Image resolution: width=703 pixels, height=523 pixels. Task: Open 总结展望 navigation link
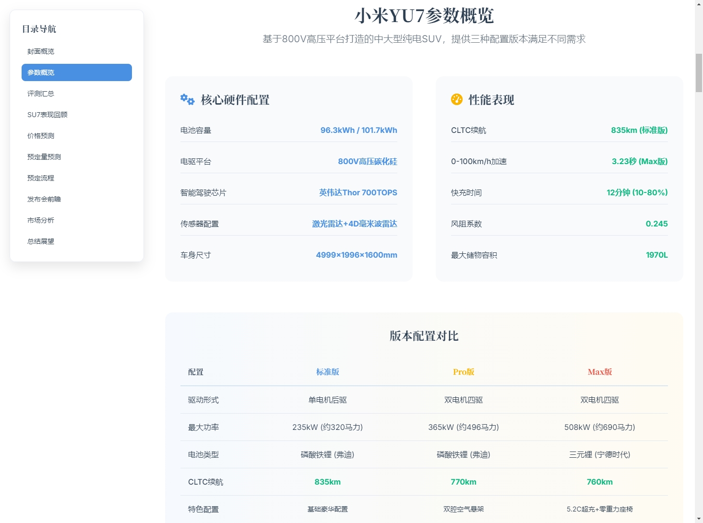[77, 241]
